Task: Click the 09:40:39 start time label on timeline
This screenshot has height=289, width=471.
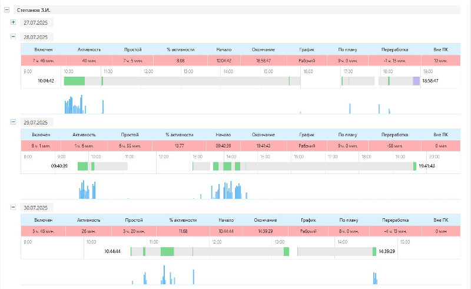Action: (59, 166)
